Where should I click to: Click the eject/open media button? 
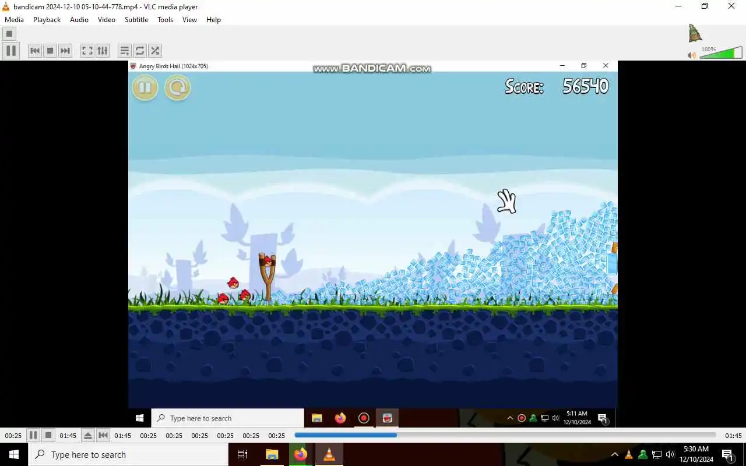[x=87, y=435]
